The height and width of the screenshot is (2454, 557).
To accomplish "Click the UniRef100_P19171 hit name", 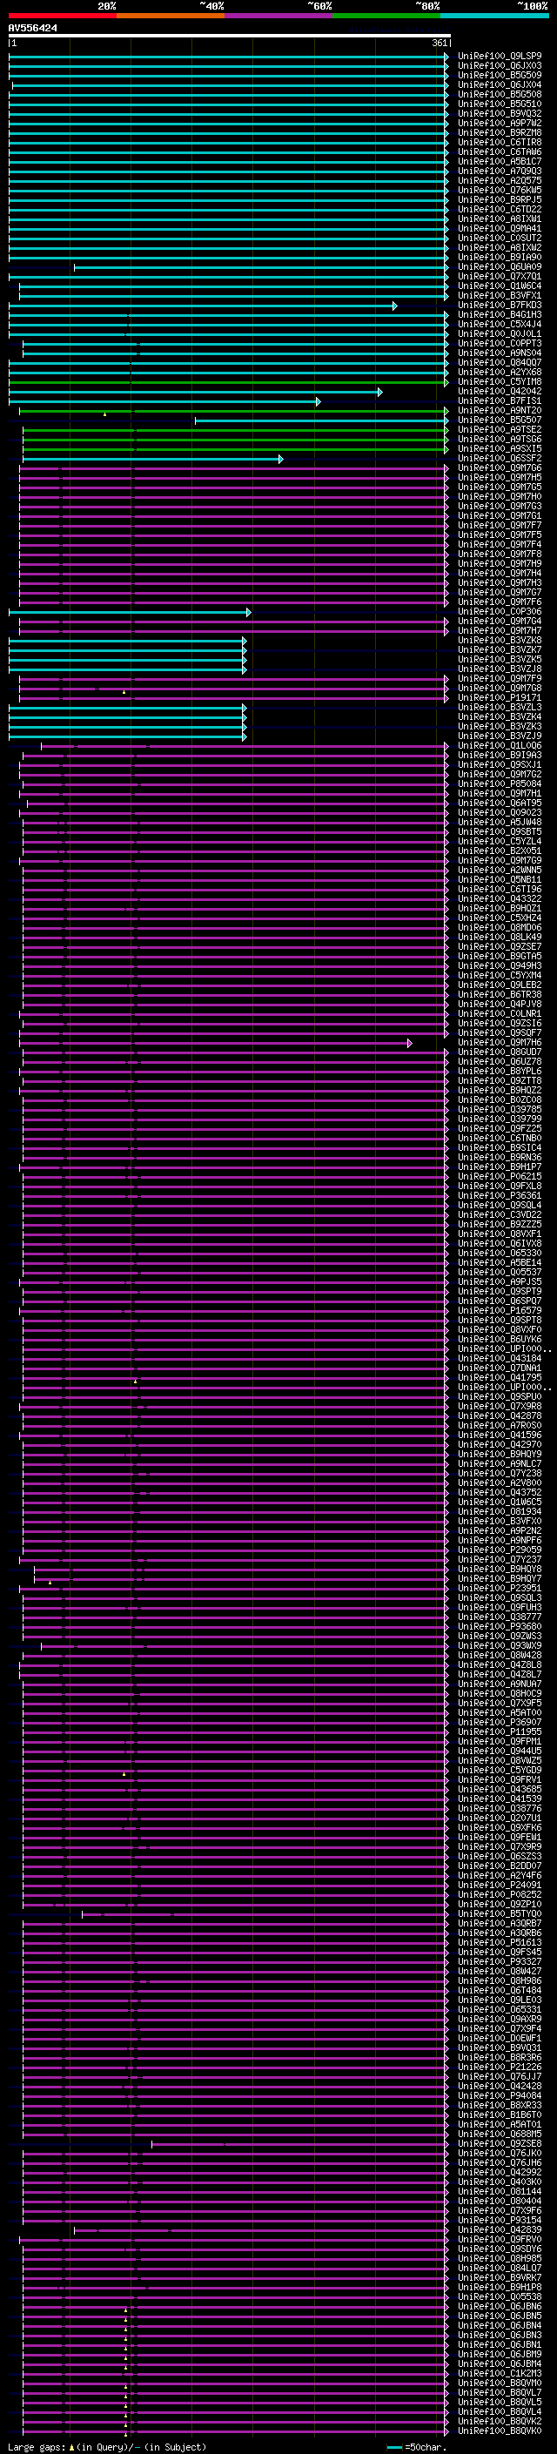I will (x=500, y=698).
